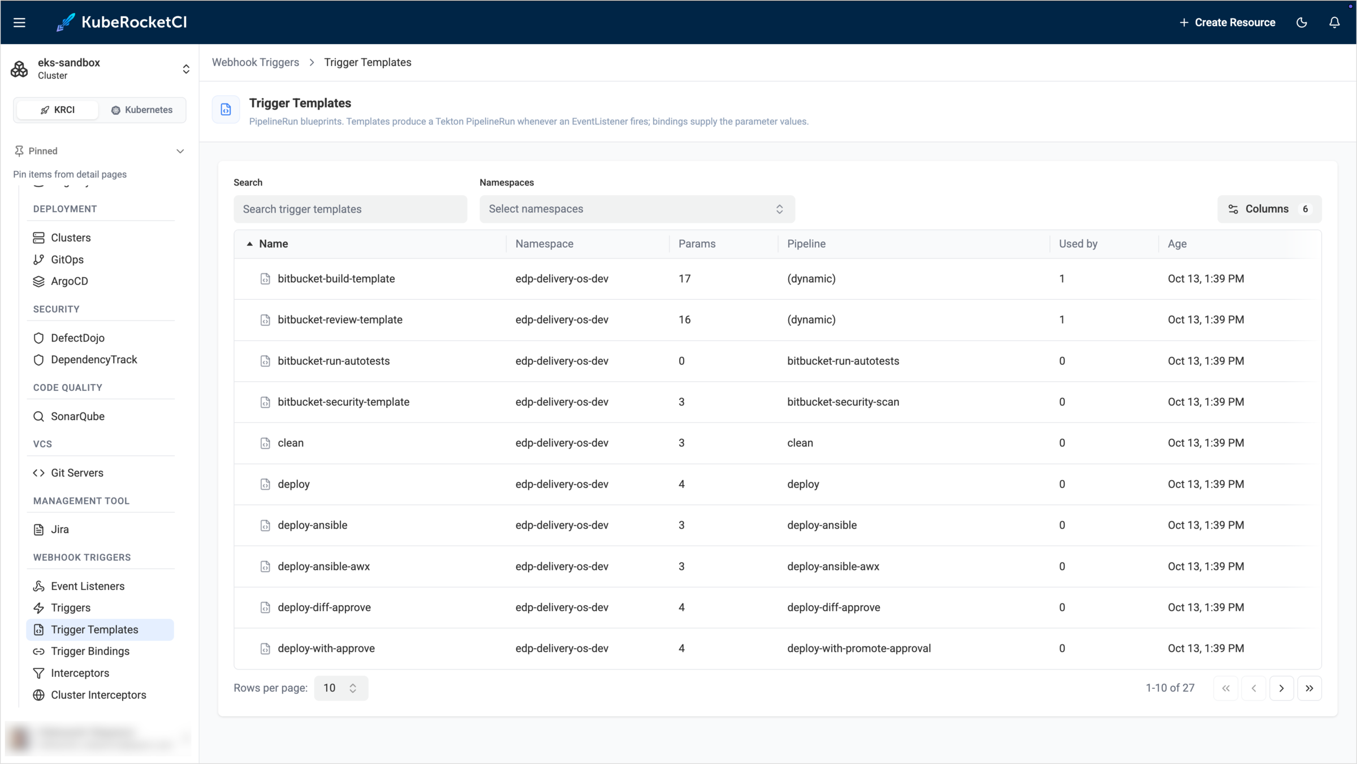
Task: Click the Used by column header
Action: coord(1078,244)
